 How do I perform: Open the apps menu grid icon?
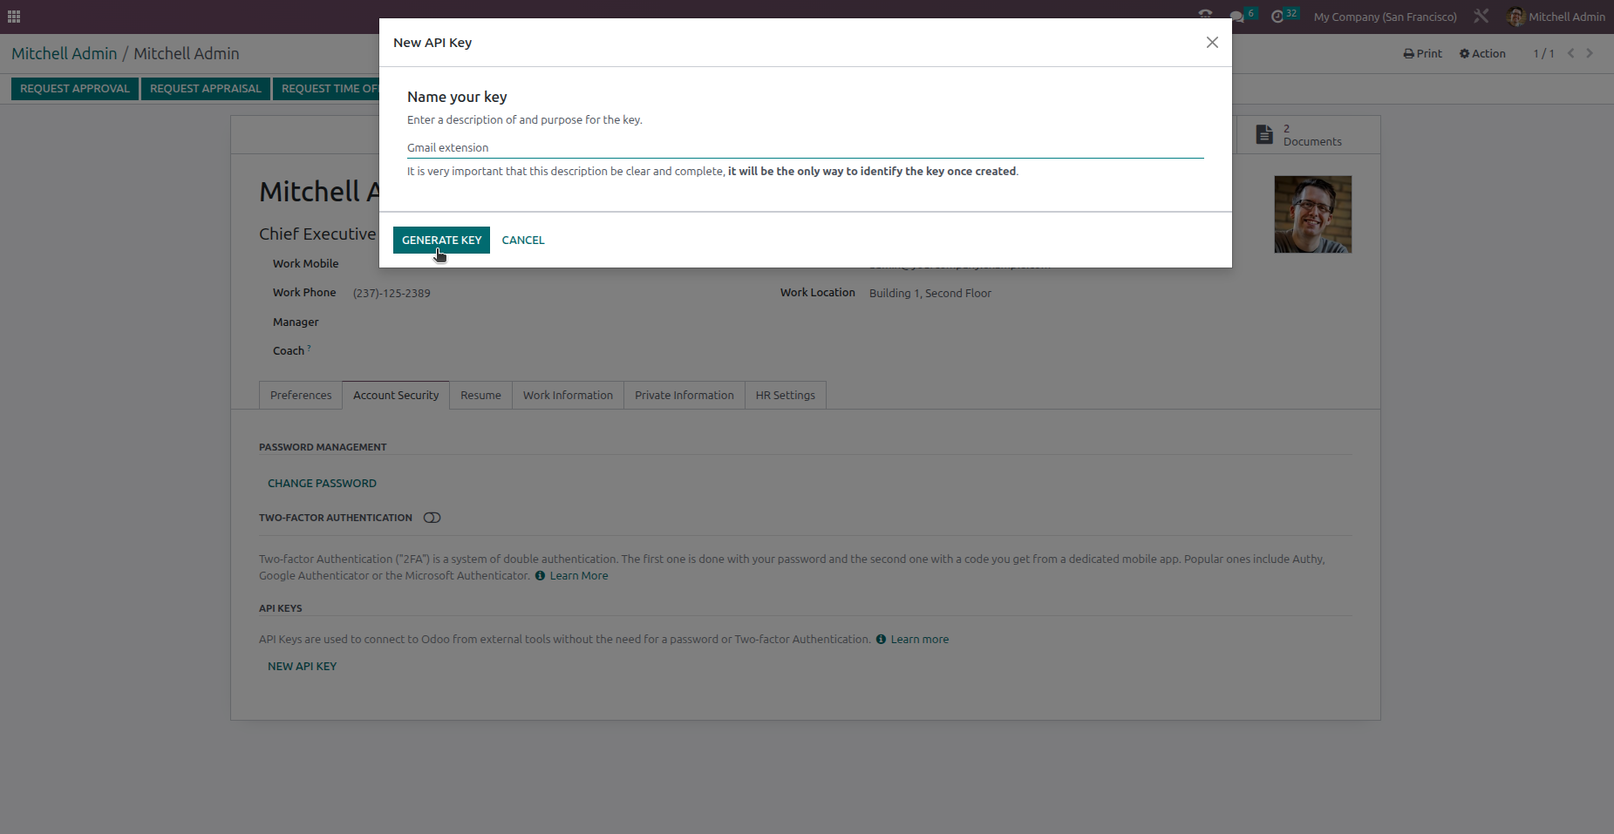click(14, 16)
